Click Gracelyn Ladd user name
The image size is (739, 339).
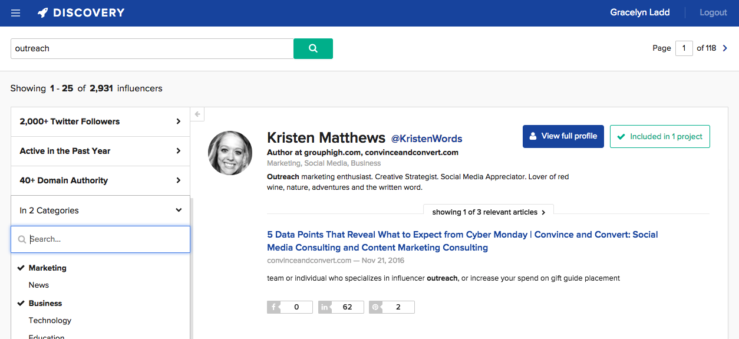640,12
